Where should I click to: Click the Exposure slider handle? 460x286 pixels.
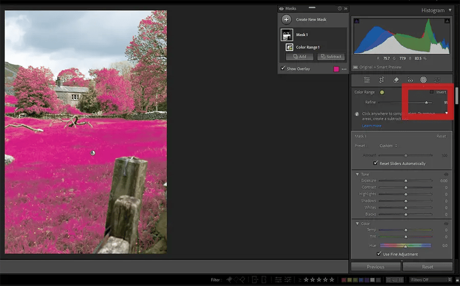tap(406, 181)
